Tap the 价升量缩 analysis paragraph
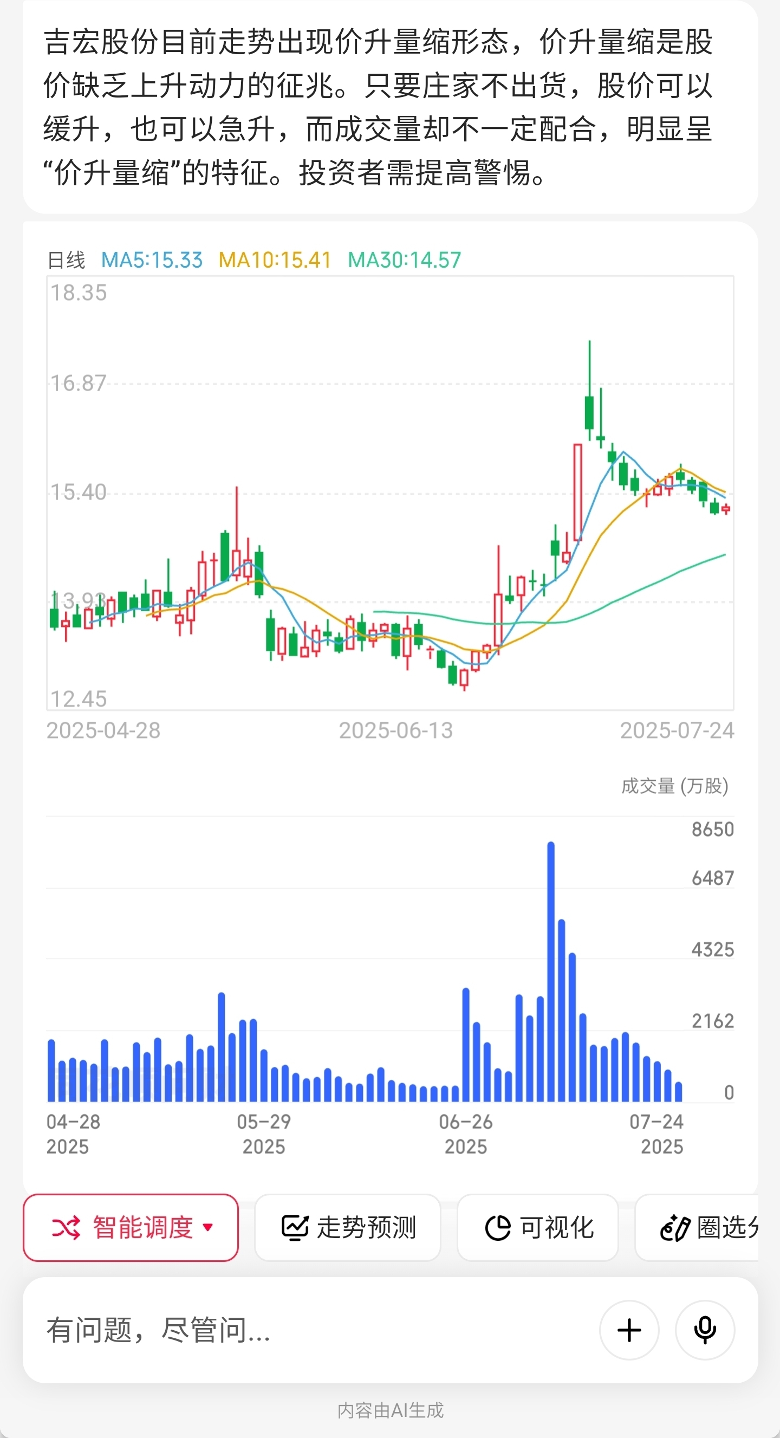This screenshot has height=1438, width=780. [378, 107]
